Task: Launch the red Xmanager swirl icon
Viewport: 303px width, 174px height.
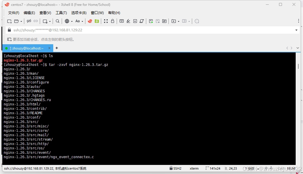Action: [x=90, y=21]
